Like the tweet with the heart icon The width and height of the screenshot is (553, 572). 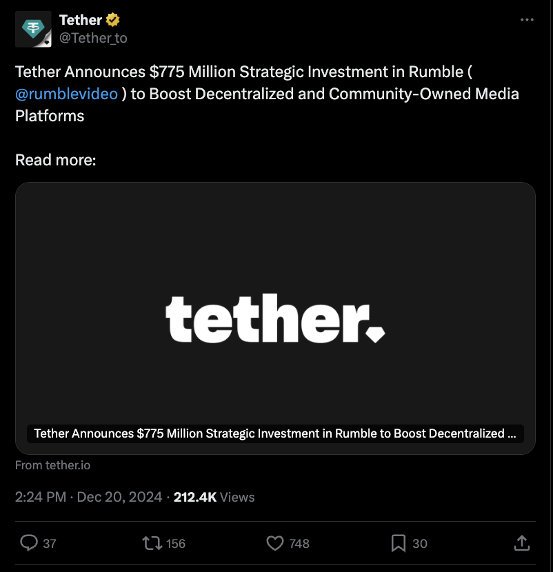click(x=275, y=544)
